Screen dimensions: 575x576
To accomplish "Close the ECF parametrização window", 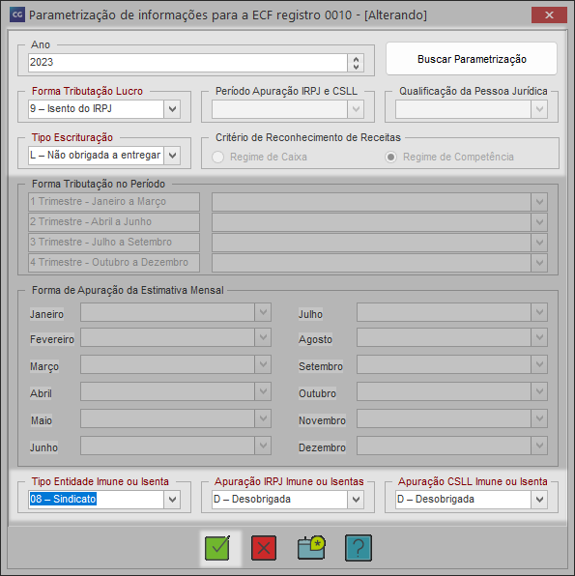I will coord(549,15).
